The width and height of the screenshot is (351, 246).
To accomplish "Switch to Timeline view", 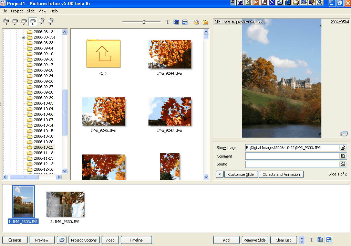I will coord(136,240).
